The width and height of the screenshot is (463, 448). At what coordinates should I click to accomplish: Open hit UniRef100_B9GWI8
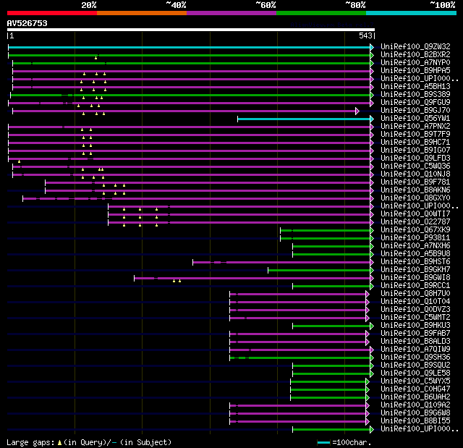(x=415, y=278)
